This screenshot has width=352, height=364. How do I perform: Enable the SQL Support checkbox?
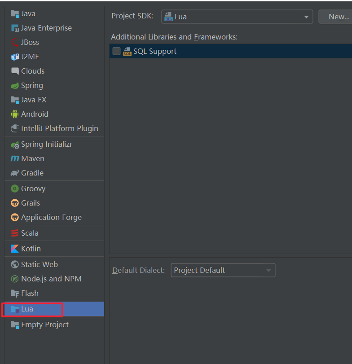[116, 51]
